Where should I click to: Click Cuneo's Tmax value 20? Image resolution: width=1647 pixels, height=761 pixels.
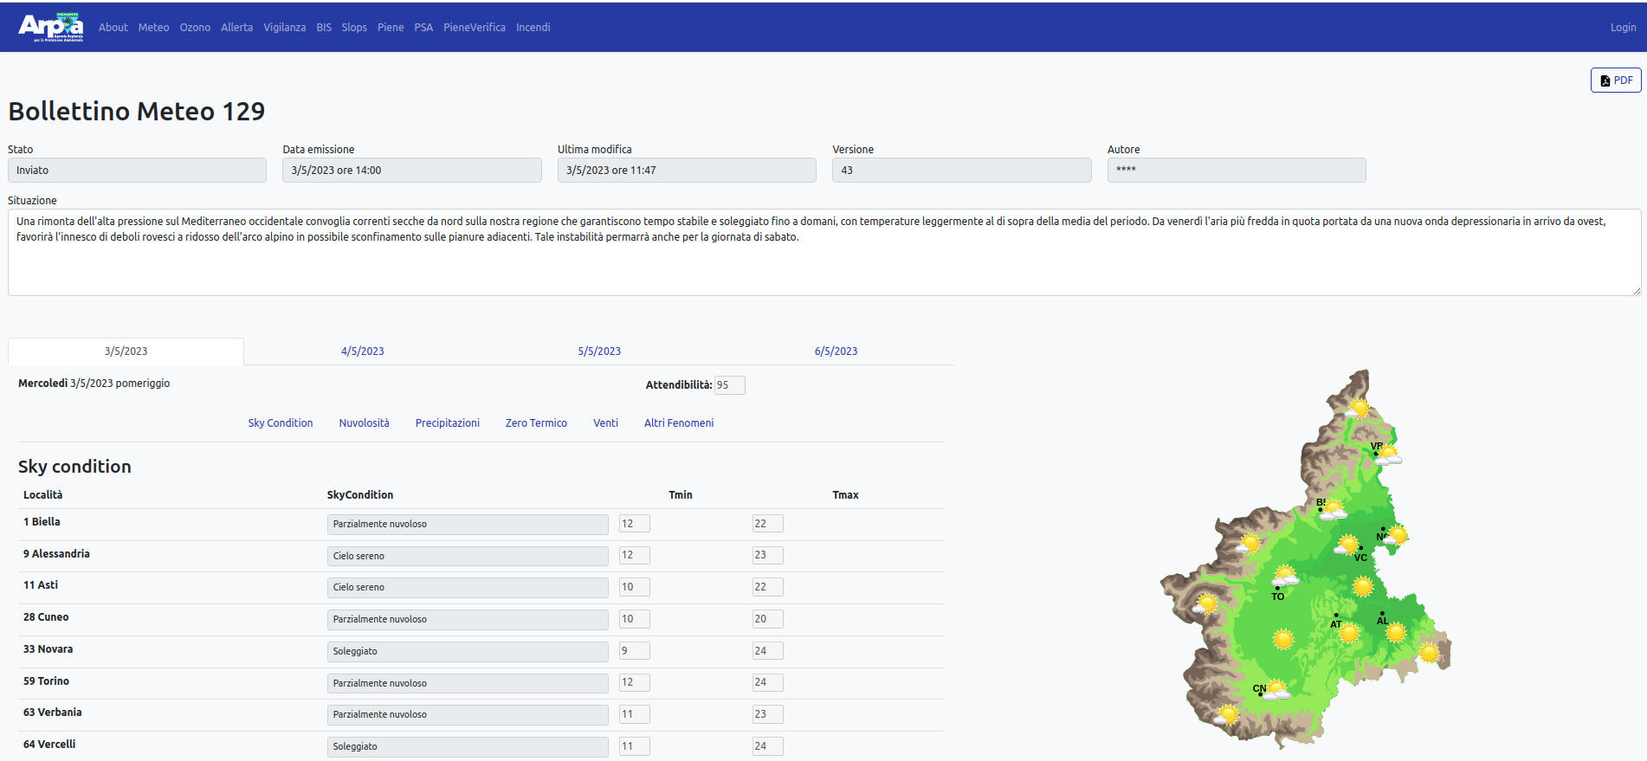click(x=768, y=619)
